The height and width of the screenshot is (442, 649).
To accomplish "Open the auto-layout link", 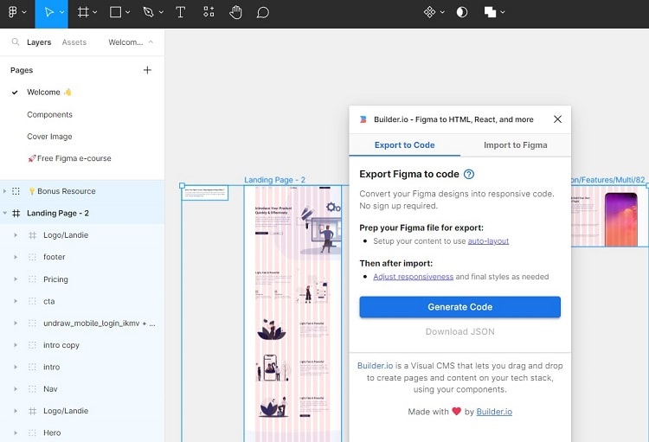I will point(488,241).
